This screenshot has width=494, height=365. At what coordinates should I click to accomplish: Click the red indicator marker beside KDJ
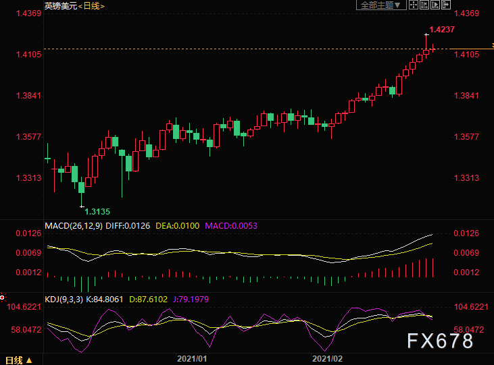tap(2, 298)
